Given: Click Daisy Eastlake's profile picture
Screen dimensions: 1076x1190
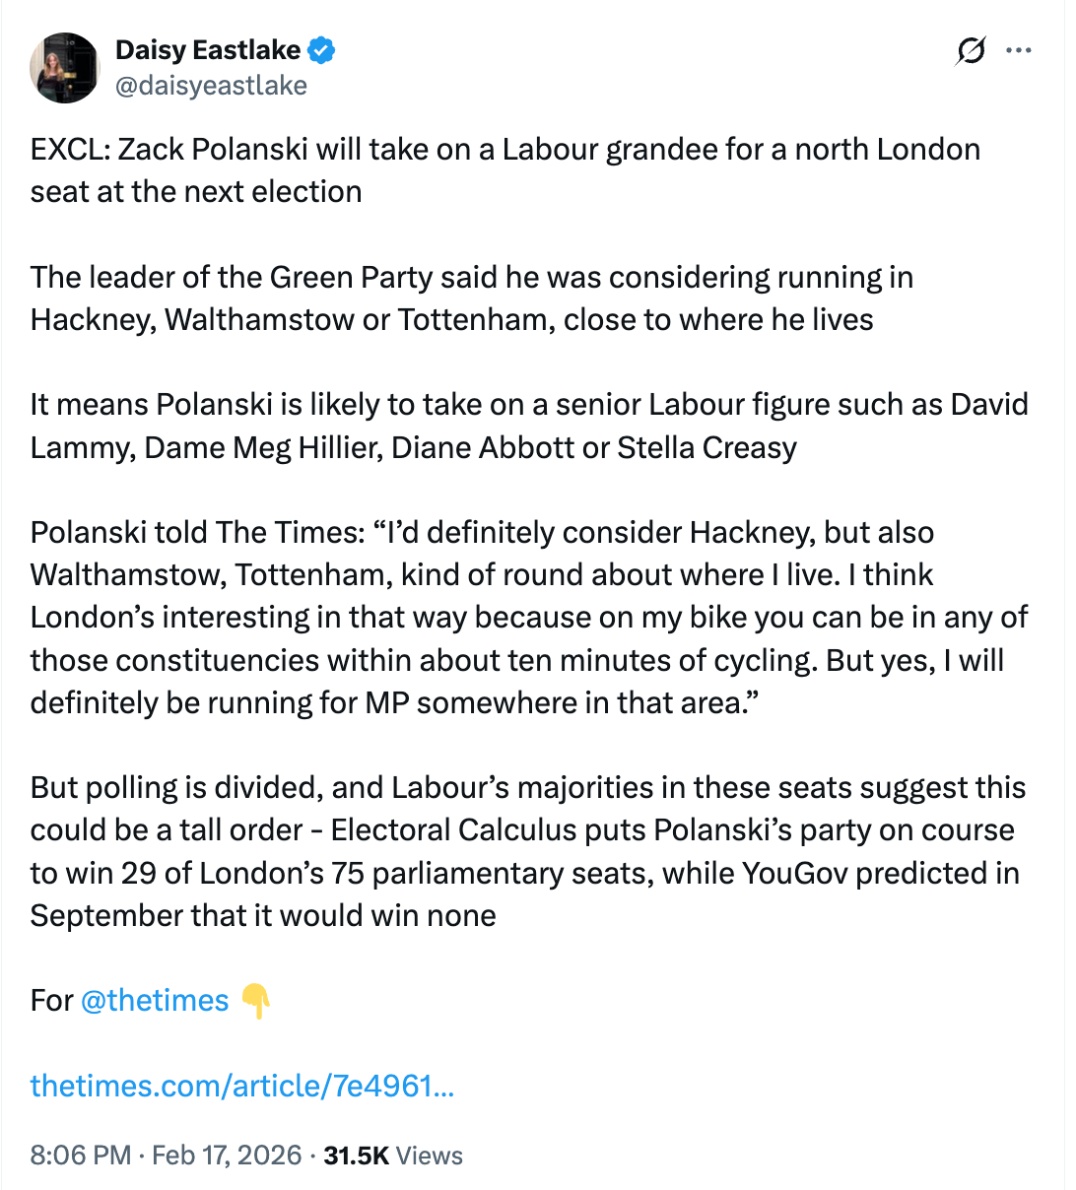Looking at the screenshot, I should (x=65, y=67).
